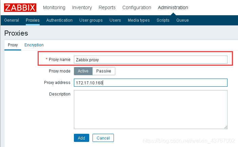Select Active proxy mode

pos(83,71)
